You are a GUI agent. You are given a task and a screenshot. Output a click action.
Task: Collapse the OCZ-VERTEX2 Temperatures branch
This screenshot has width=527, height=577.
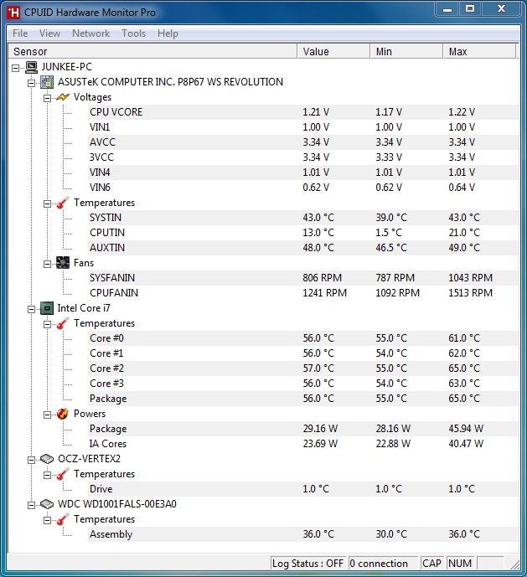pyautogui.click(x=47, y=475)
